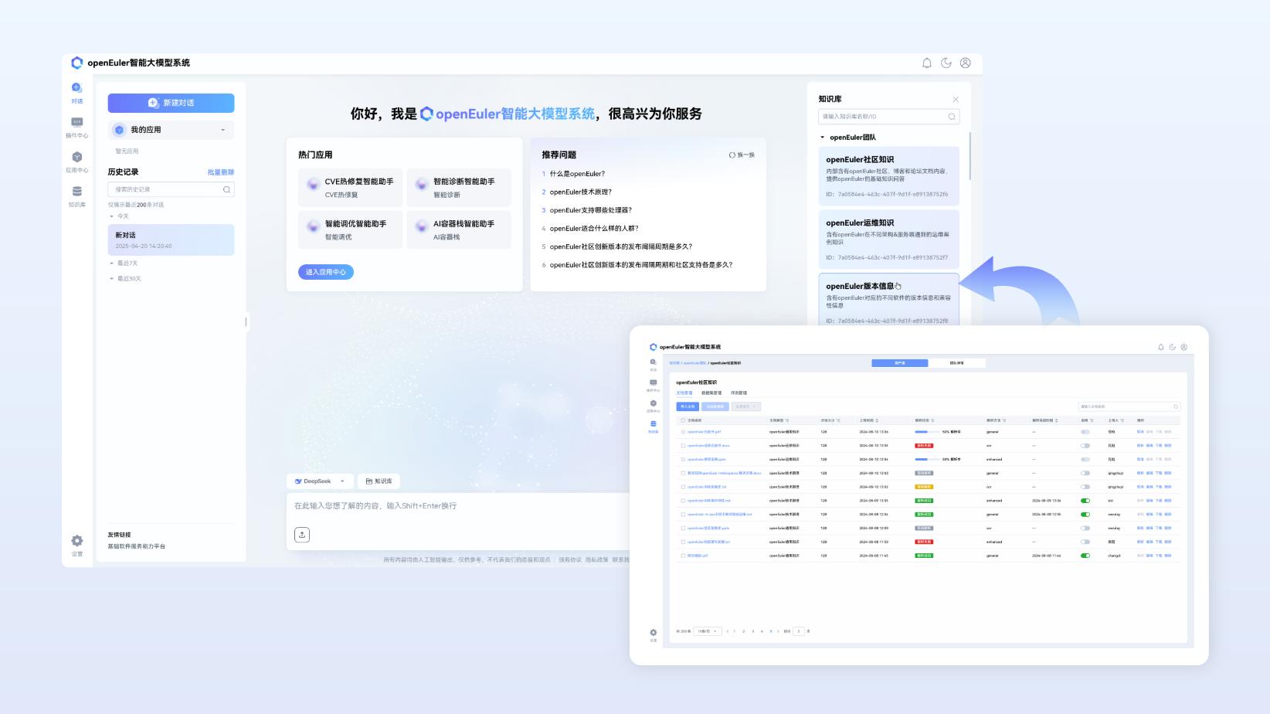Click 进入应用中心 button
The height and width of the screenshot is (714, 1270).
[x=326, y=272]
